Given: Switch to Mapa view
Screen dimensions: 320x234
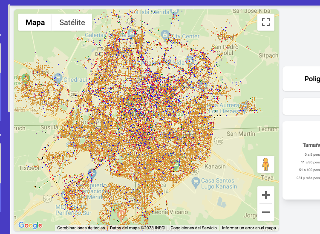Looking at the screenshot, I should (x=35, y=23).
